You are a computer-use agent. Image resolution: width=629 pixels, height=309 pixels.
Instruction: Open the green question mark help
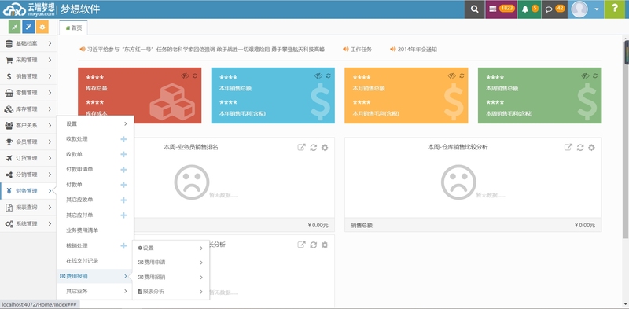point(615,9)
